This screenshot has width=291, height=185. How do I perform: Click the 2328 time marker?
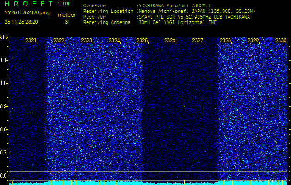pyautogui.click(x=225, y=40)
